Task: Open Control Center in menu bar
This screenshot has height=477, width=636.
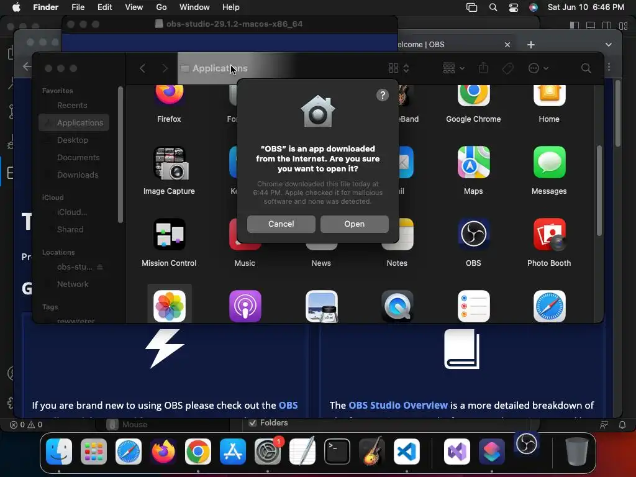Action: pos(514,7)
